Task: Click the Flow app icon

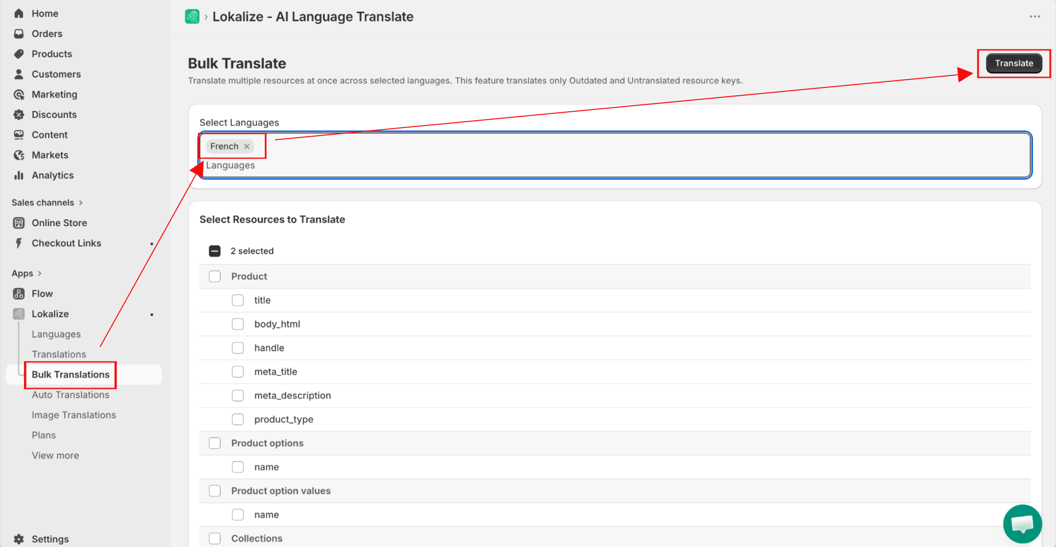Action: [19, 294]
